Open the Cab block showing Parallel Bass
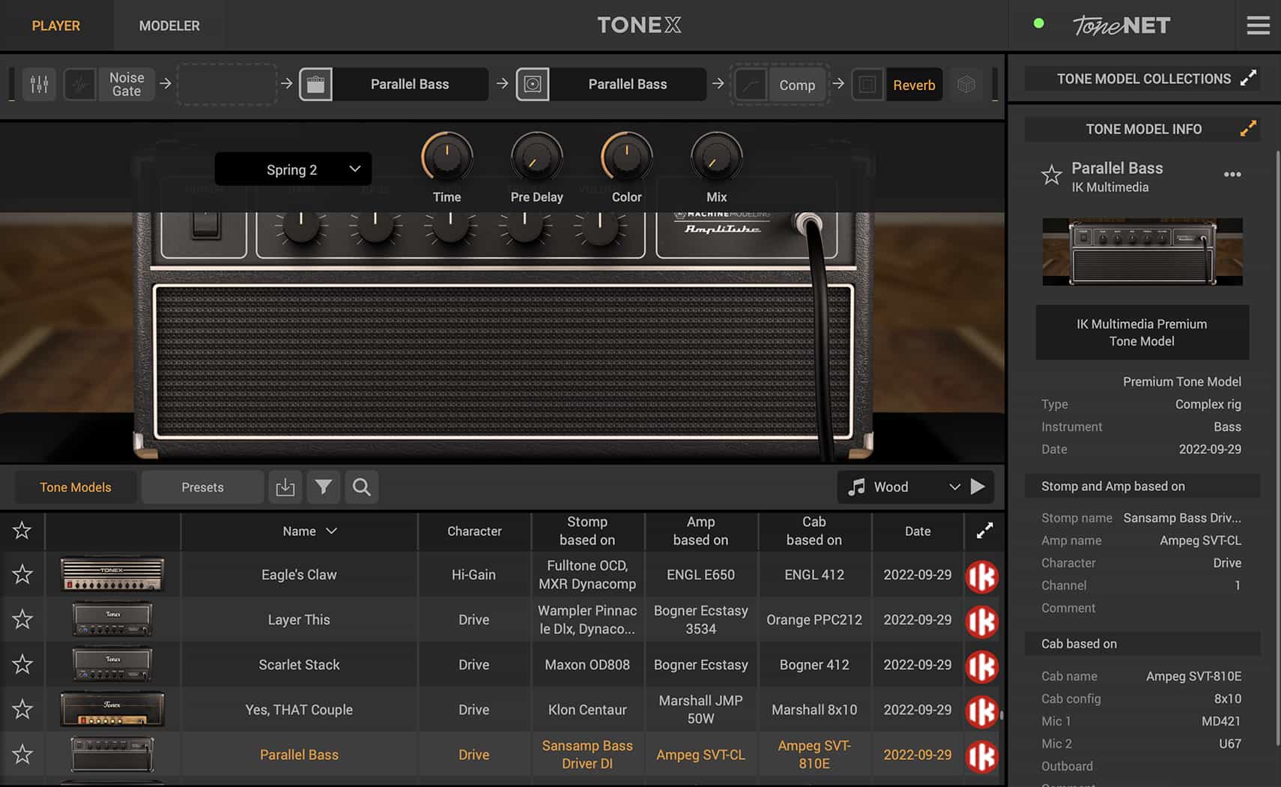Screen dimensions: 1281x787 click(x=628, y=84)
